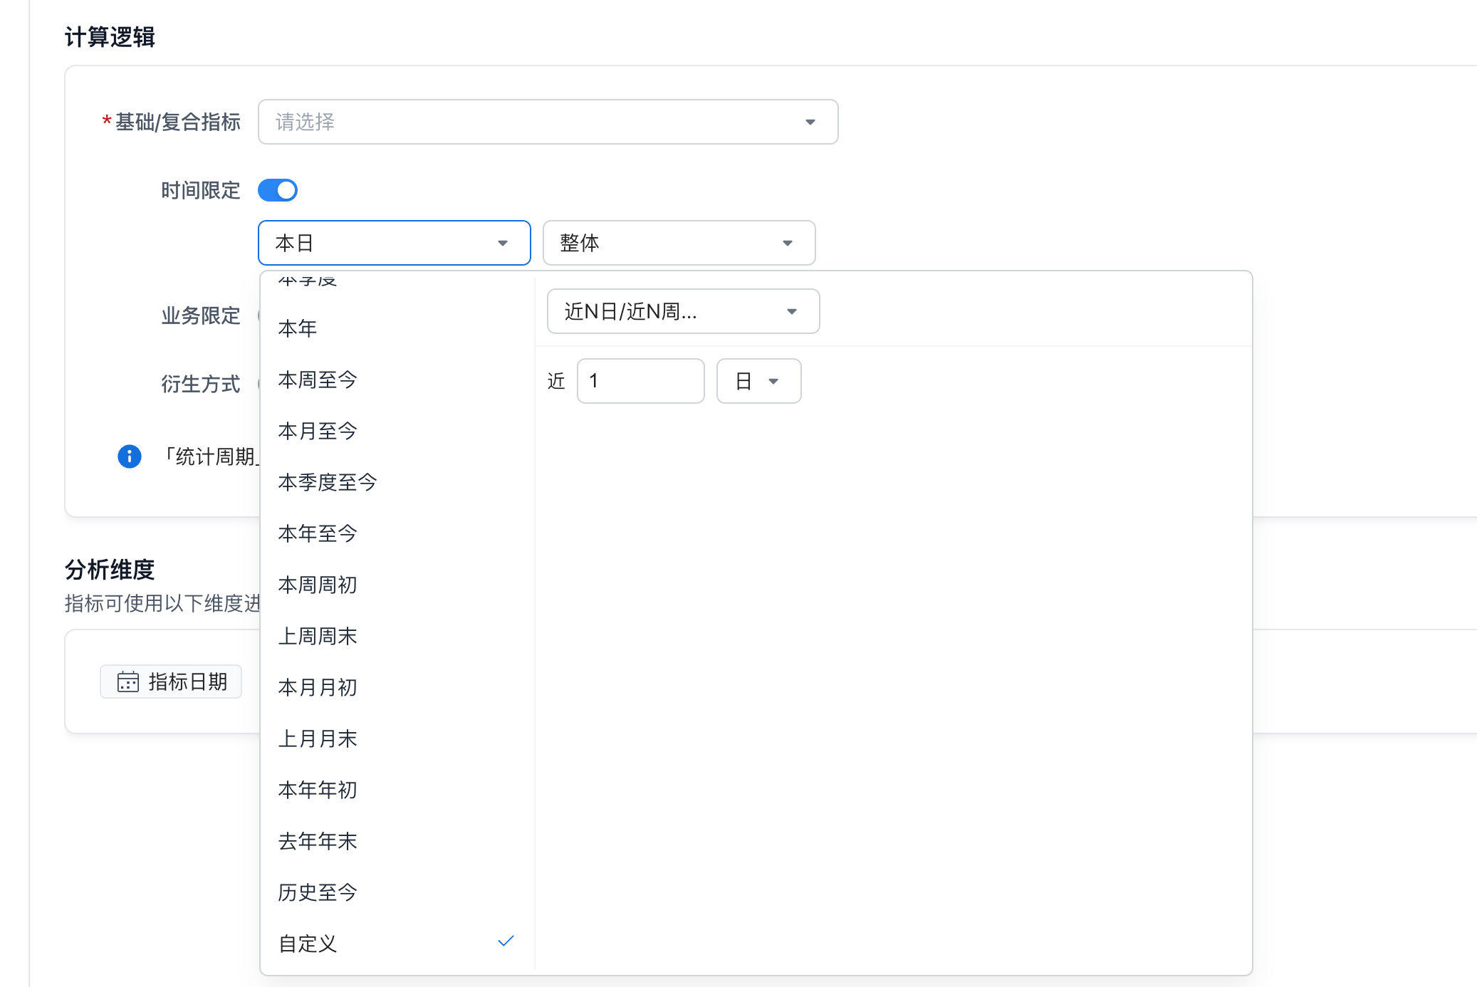Choose 本年至今 option
This screenshot has height=987, width=1477.
click(318, 533)
